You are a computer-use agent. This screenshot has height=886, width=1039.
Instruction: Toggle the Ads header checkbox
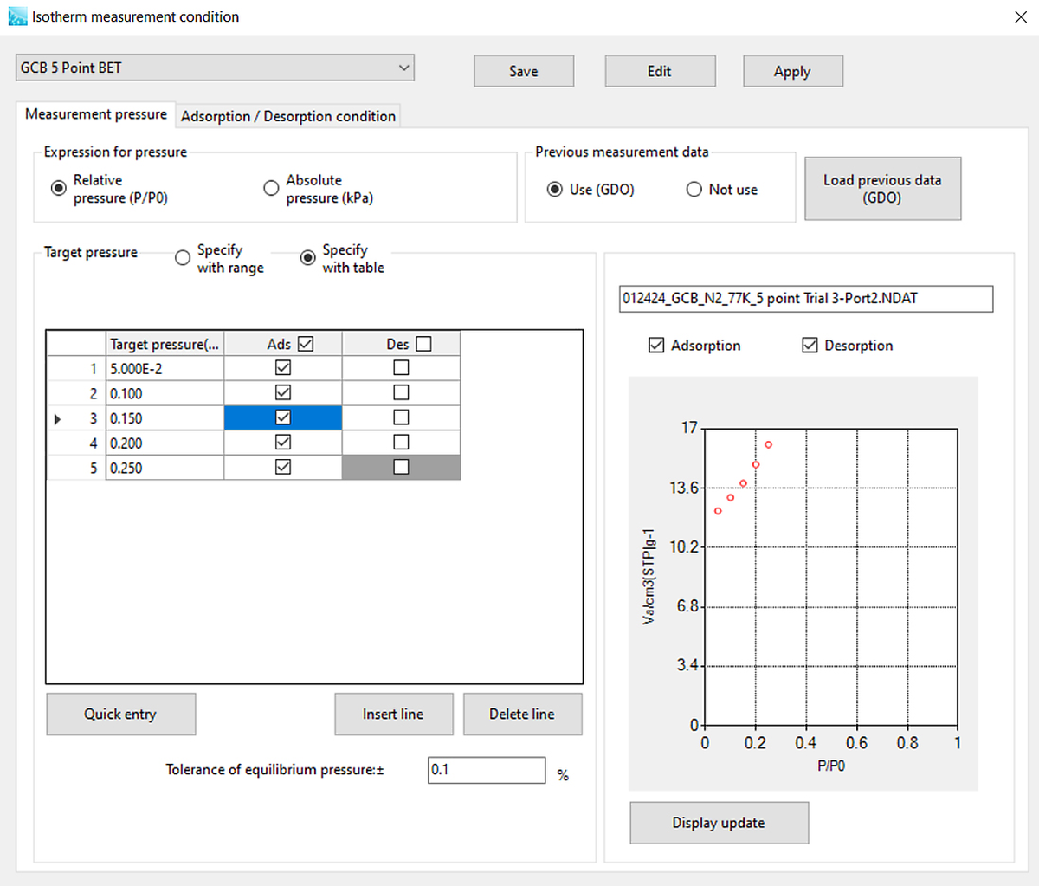point(306,344)
